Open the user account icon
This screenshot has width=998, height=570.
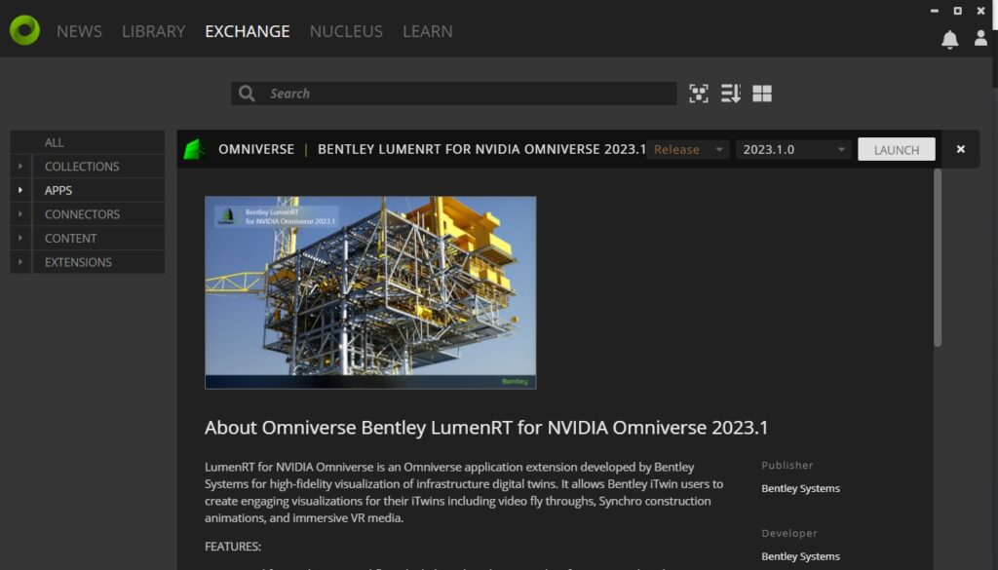click(980, 37)
